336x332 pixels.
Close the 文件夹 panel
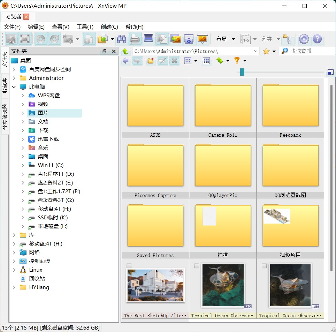click(x=114, y=51)
